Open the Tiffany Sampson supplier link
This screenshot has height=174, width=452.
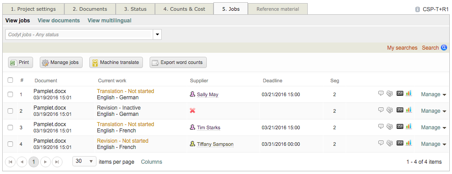point(215,144)
